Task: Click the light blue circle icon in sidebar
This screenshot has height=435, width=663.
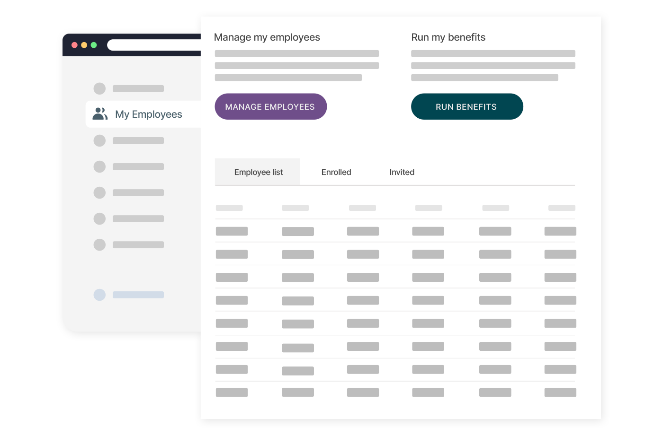Action: [99, 295]
